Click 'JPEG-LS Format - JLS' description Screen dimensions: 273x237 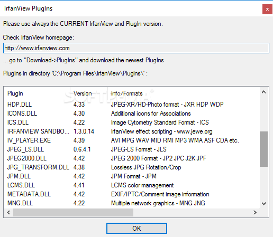point(139,149)
